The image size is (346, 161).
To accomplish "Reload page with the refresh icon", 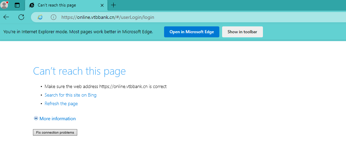I will (21, 17).
